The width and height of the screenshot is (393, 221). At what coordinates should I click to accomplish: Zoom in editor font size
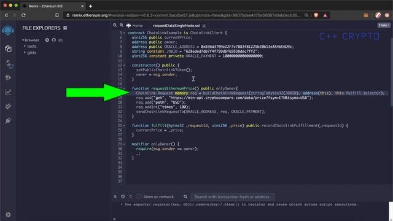click(122, 25)
